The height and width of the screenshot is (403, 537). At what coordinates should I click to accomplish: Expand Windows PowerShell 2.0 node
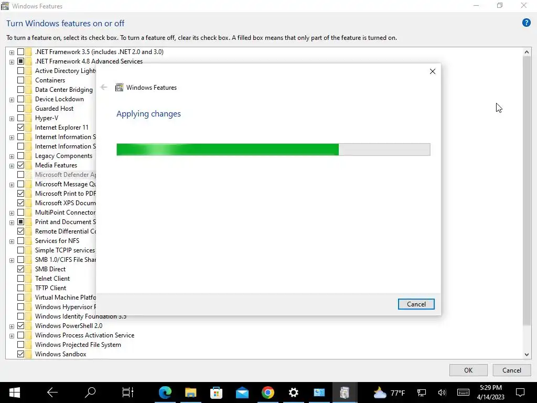(x=12, y=326)
